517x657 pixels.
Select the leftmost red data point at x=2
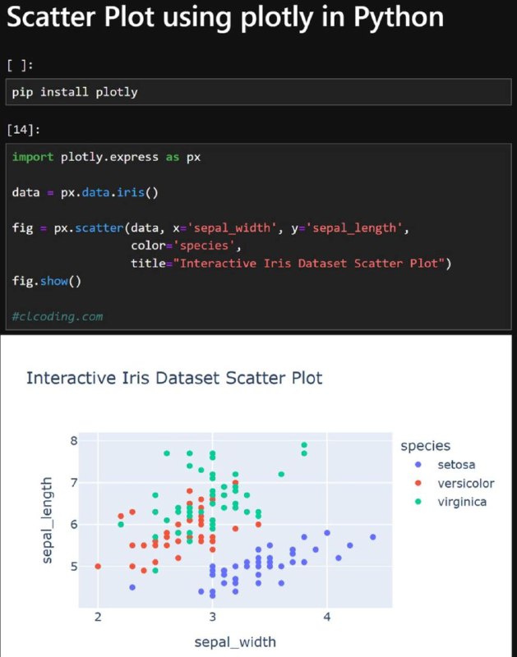coord(98,566)
